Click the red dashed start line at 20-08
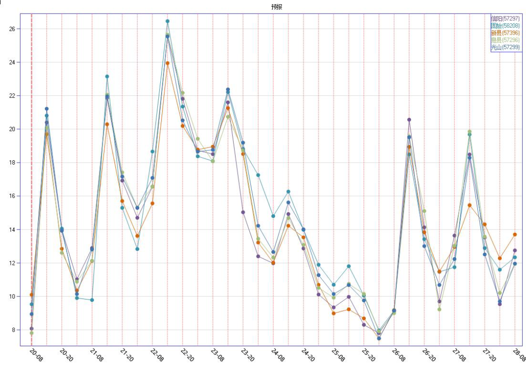526x372 pixels. tap(32, 195)
